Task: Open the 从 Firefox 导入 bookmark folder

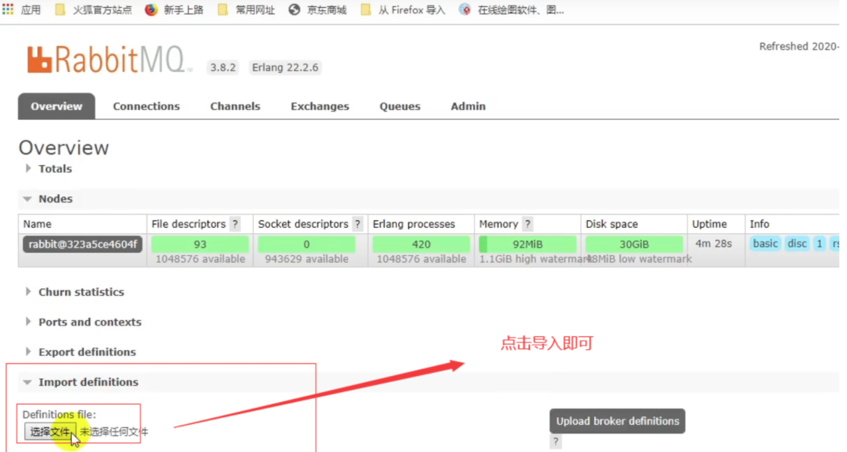Action: (402, 10)
